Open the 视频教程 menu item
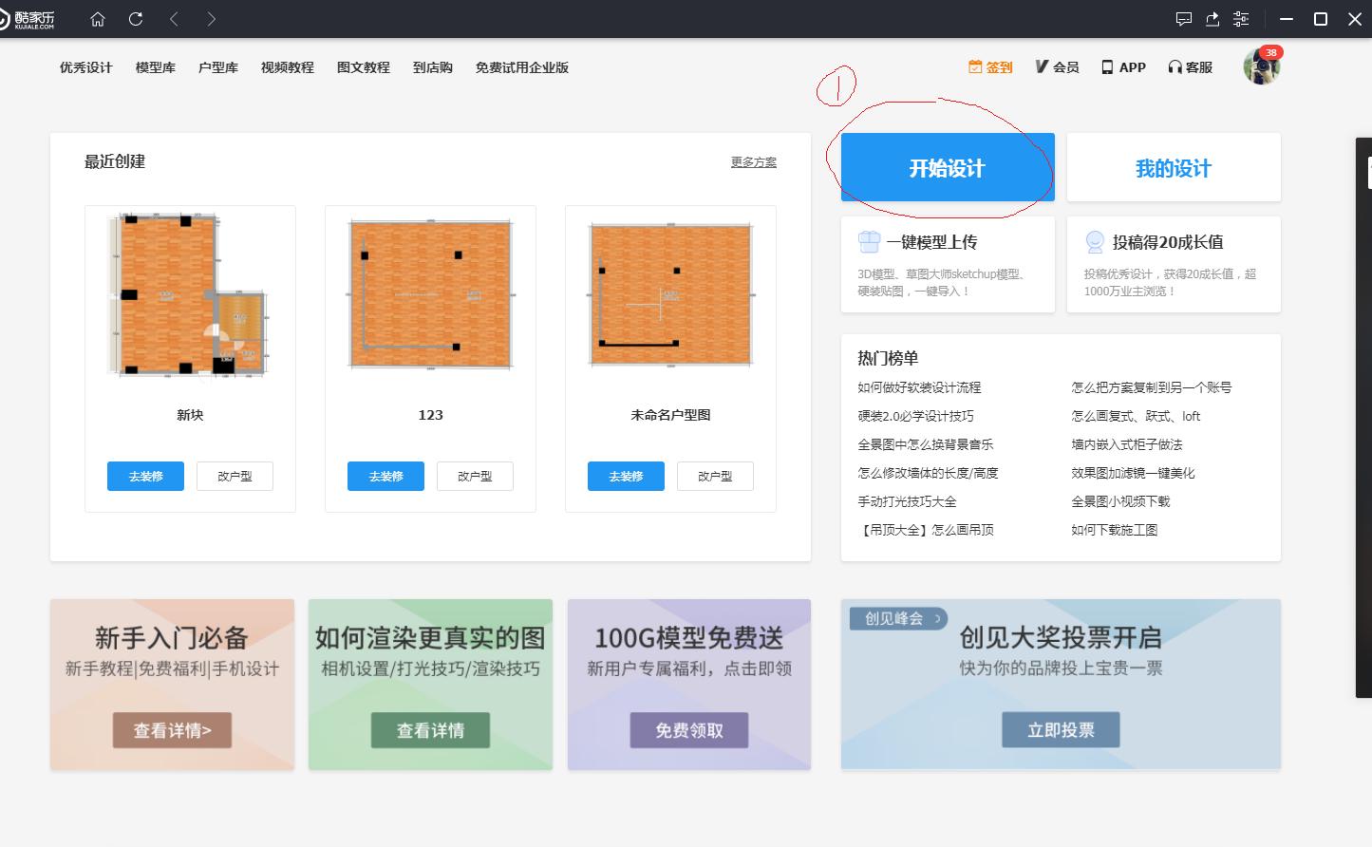1372x847 pixels. tap(287, 66)
